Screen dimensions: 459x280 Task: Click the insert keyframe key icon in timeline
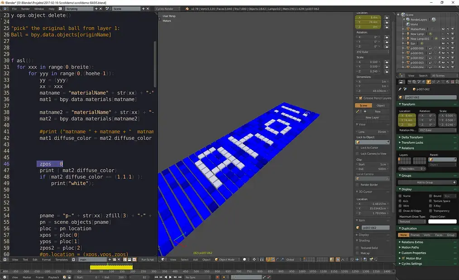[264, 277]
